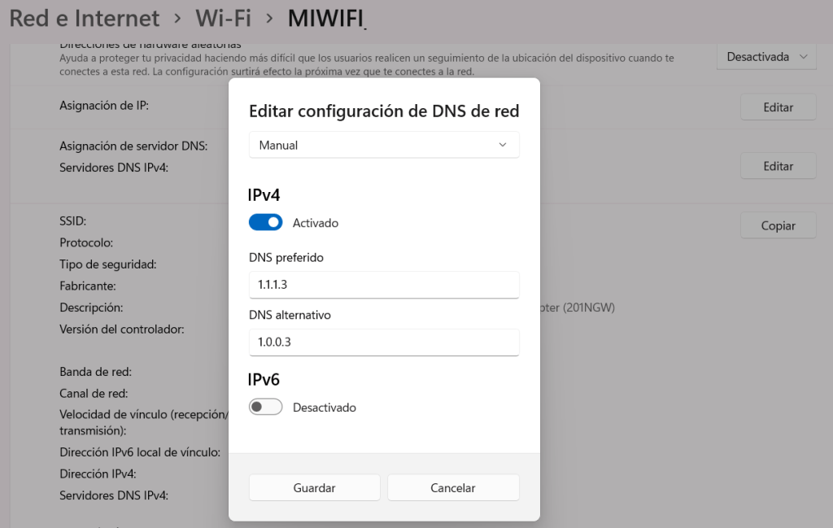
Task: Click Editar next to Asignación de IP
Action: pyautogui.click(x=778, y=107)
